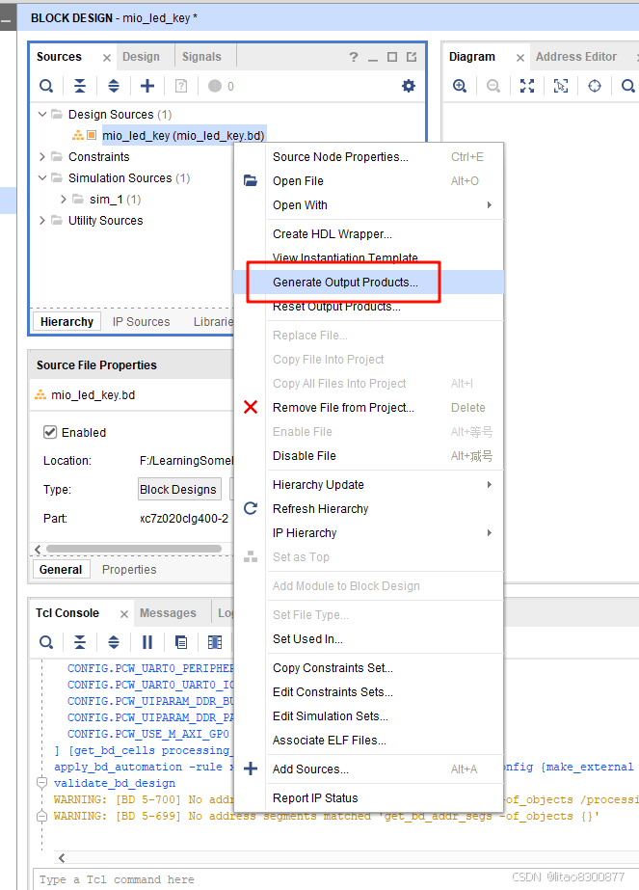Image resolution: width=639 pixels, height=890 pixels.
Task: Switch to the Signals tab
Action: 201,57
